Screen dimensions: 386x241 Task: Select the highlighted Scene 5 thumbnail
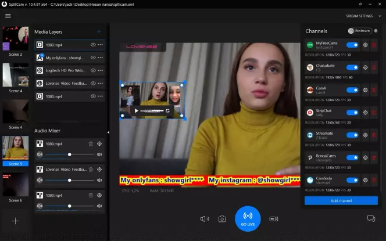pos(16,148)
